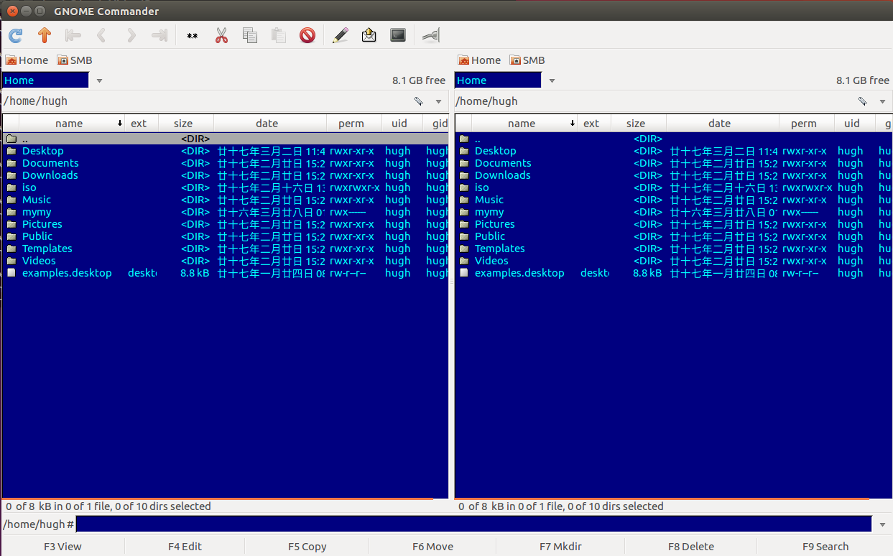Click the Home button in the right pane
This screenshot has height=556, width=893.
479,60
